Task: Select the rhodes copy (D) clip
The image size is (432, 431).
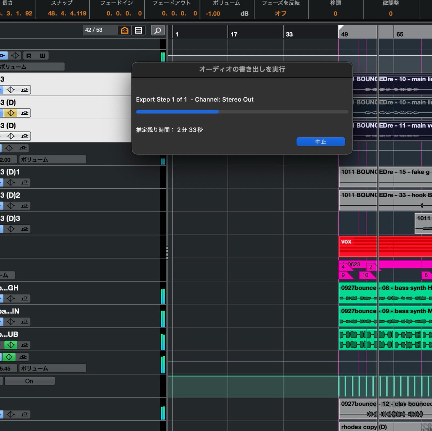Action: 385,427
